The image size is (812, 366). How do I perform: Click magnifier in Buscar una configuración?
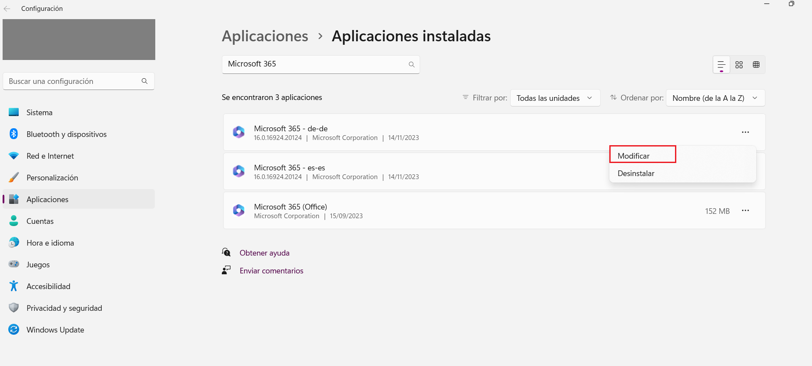point(144,81)
